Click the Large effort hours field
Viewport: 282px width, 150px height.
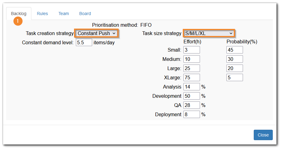pyautogui.click(x=192, y=68)
